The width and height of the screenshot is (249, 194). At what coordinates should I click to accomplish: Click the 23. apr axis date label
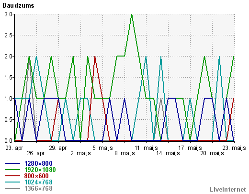[14, 148]
